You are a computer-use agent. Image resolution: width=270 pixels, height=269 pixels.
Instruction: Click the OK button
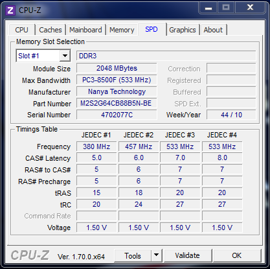tap(237, 255)
